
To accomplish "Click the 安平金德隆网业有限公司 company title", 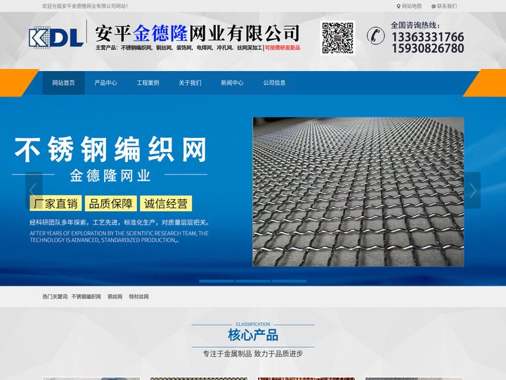I will pos(197,33).
